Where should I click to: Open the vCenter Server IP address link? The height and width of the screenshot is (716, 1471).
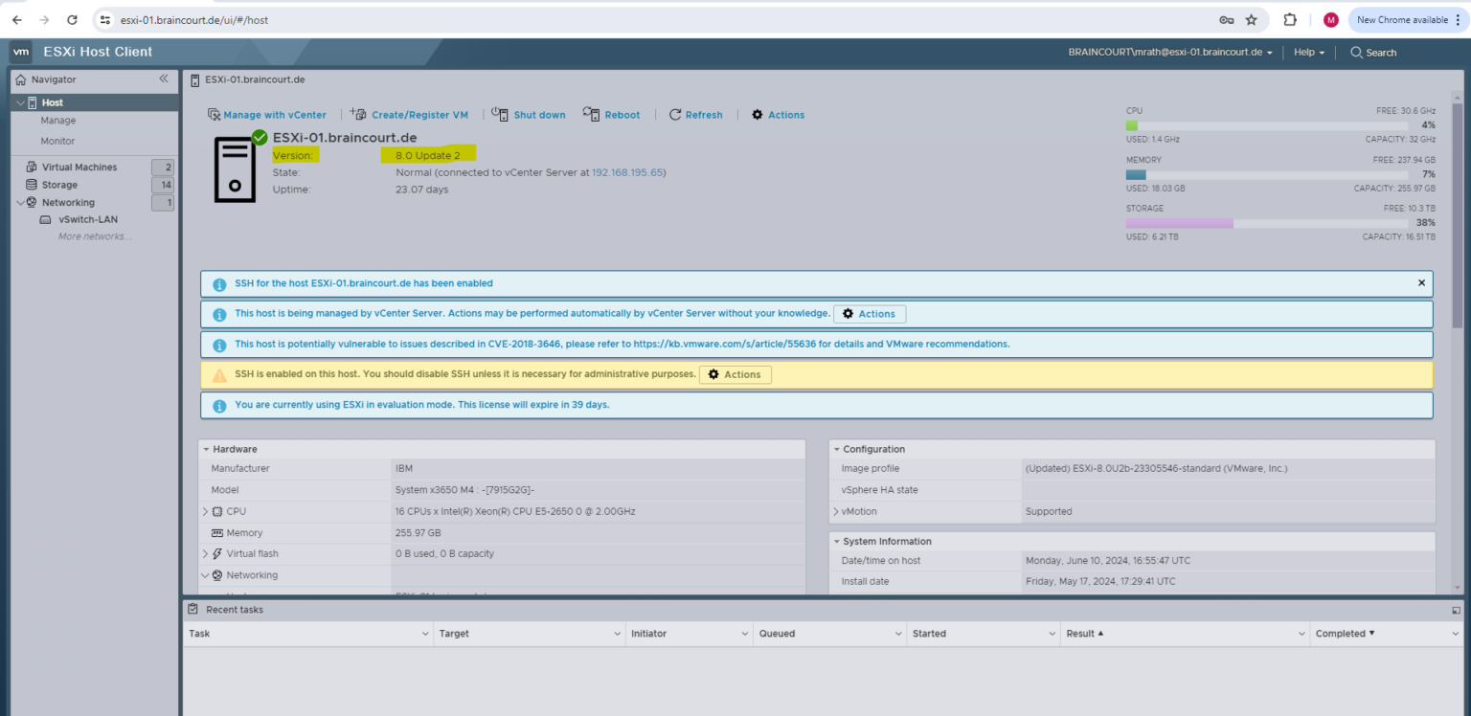click(627, 172)
